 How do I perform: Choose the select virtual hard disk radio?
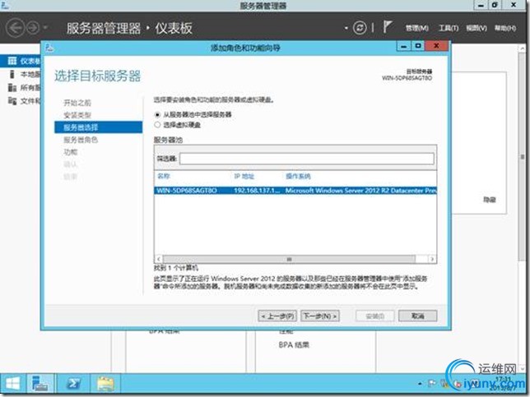point(157,125)
